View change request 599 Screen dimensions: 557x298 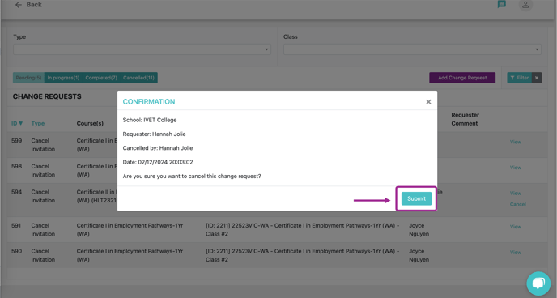tap(516, 142)
